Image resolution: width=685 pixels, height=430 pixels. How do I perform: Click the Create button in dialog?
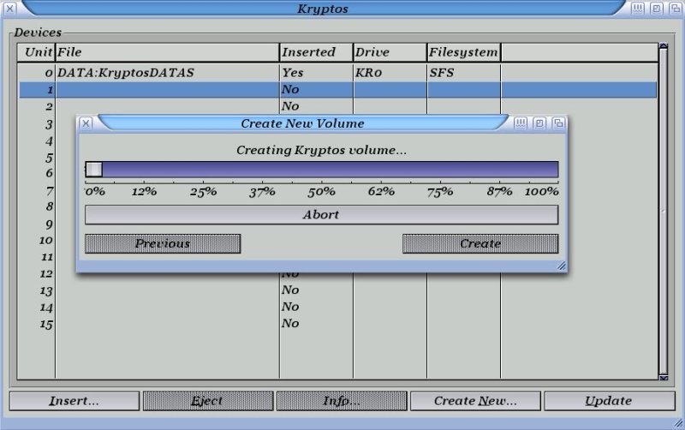point(479,243)
